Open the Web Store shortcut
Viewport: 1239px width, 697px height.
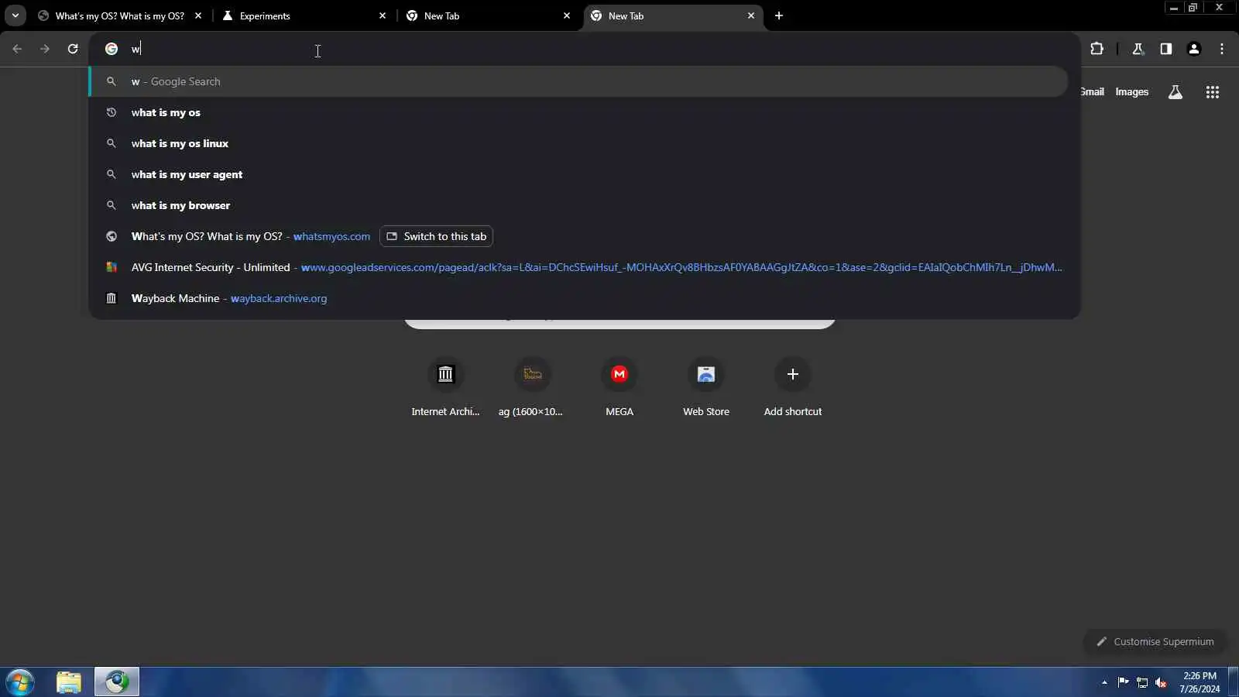706,387
